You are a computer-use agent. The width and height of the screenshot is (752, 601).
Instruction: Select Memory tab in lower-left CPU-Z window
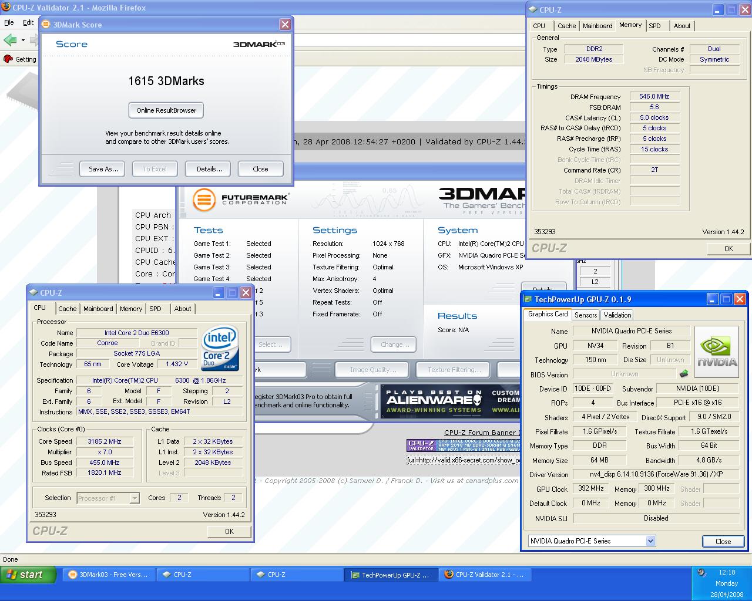coord(131,309)
